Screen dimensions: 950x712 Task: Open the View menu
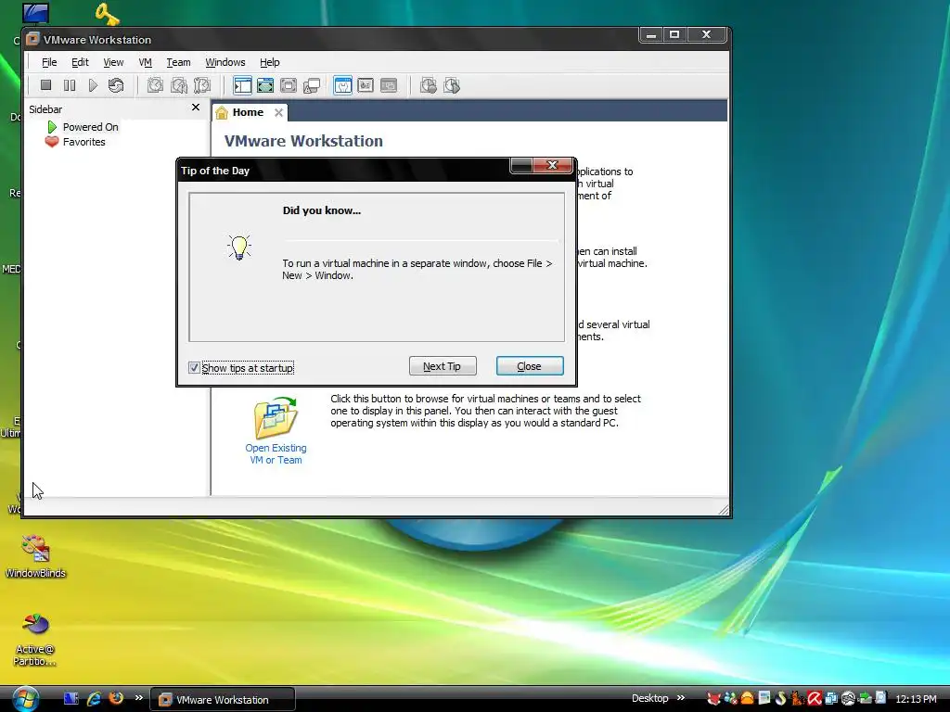[x=113, y=62]
